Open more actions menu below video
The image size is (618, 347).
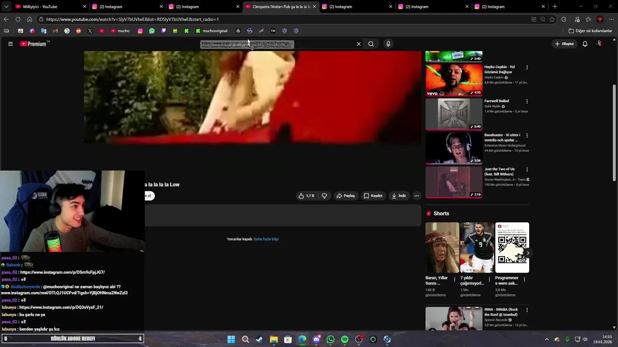(417, 196)
